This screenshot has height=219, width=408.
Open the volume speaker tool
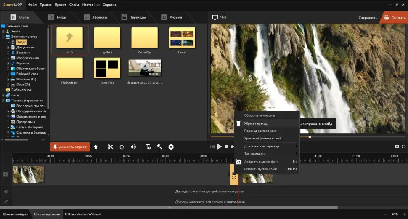click(x=133, y=147)
